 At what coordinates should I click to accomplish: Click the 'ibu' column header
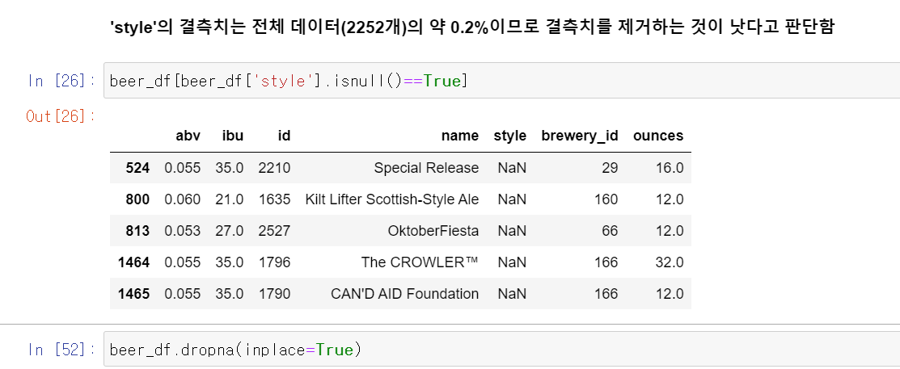[233, 136]
